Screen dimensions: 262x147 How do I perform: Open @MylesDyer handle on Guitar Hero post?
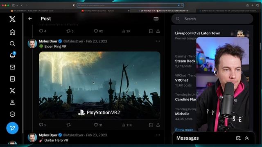pos(73,135)
